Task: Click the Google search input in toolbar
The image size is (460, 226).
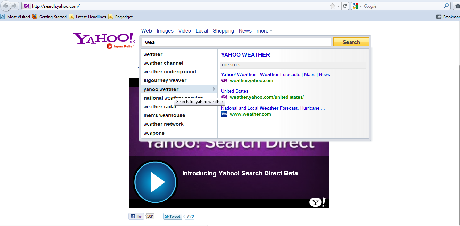Action: [x=403, y=6]
